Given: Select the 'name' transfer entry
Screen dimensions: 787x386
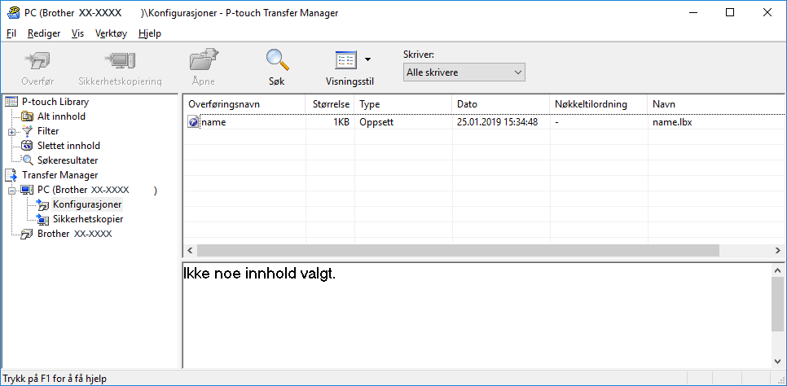Looking at the screenshot, I should coord(213,122).
